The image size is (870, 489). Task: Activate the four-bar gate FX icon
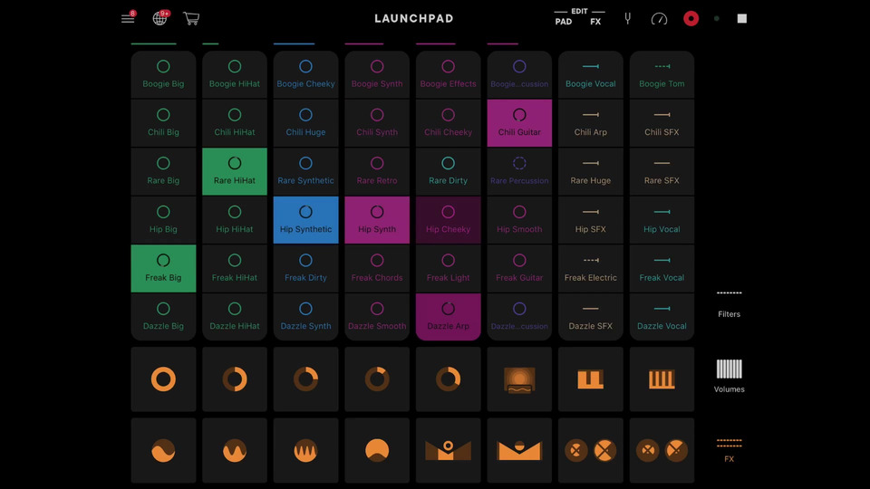(662, 379)
